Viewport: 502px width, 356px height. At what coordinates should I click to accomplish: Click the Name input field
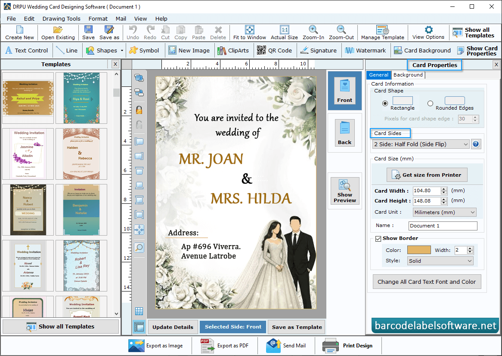tap(443, 226)
